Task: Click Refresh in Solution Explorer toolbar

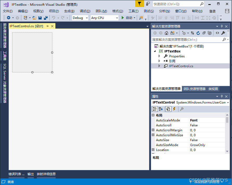Action: (x=198, y=33)
